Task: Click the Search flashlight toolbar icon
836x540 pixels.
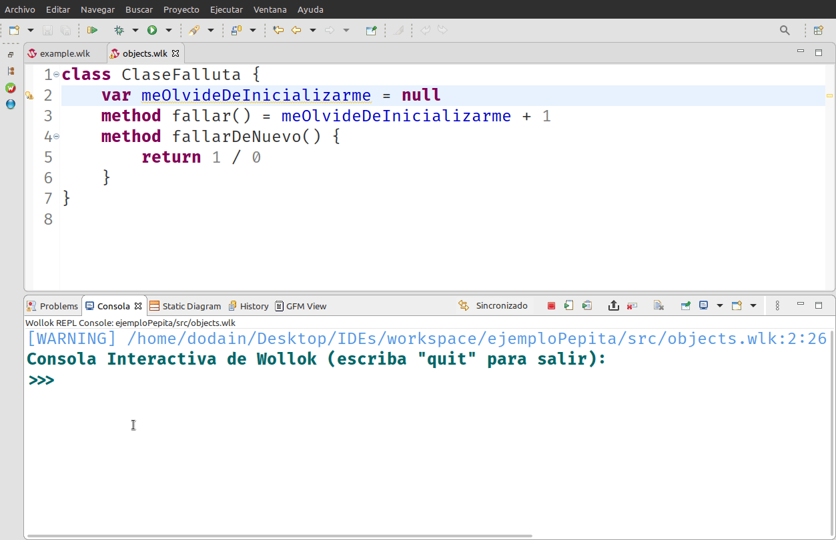Action: (194, 30)
